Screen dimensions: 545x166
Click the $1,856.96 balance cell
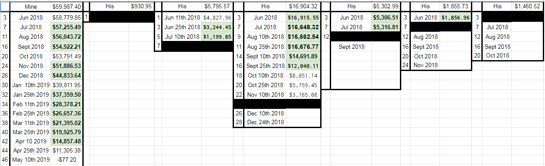[456, 18]
